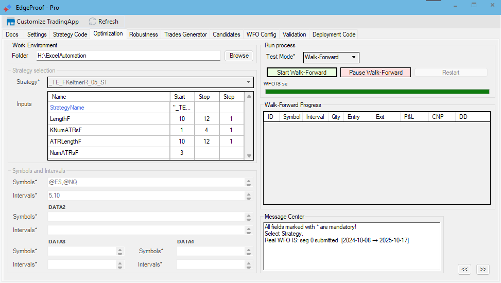Screen dimensions: 501x283
Task: Click stepper on main Intervals field
Action: tap(249, 196)
